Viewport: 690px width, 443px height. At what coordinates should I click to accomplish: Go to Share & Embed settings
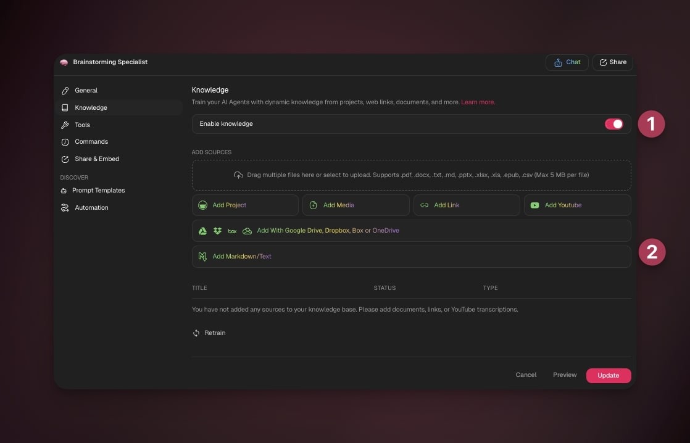coord(97,159)
